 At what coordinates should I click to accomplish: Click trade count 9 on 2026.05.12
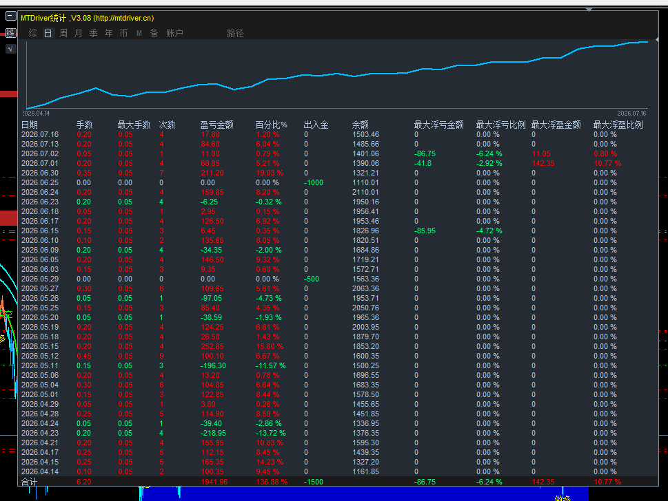point(161,356)
